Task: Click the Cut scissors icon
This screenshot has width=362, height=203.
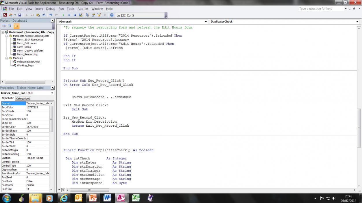Action: tap(27, 15)
